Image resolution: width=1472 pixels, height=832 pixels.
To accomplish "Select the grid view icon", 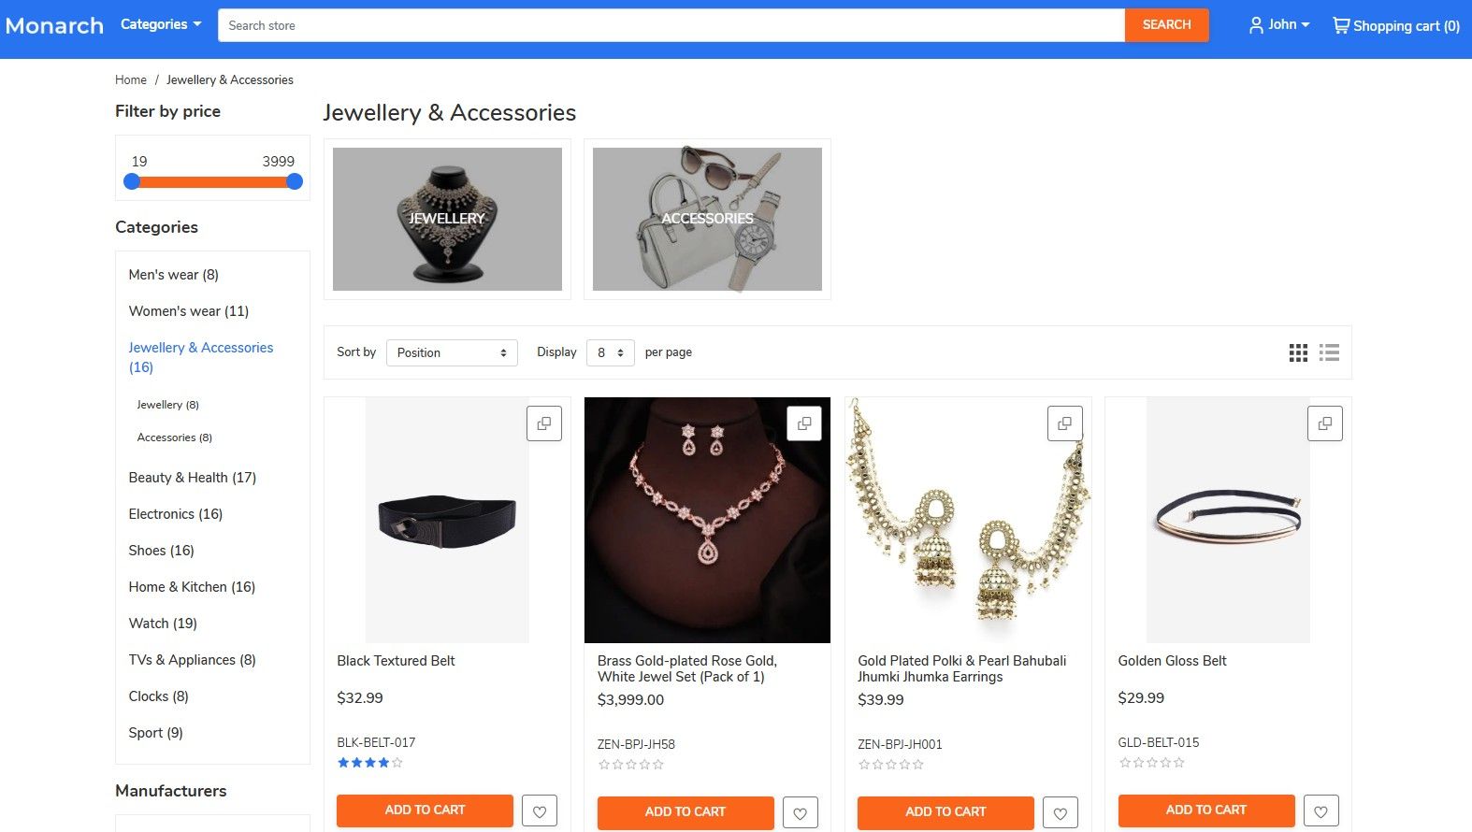I will tap(1298, 352).
